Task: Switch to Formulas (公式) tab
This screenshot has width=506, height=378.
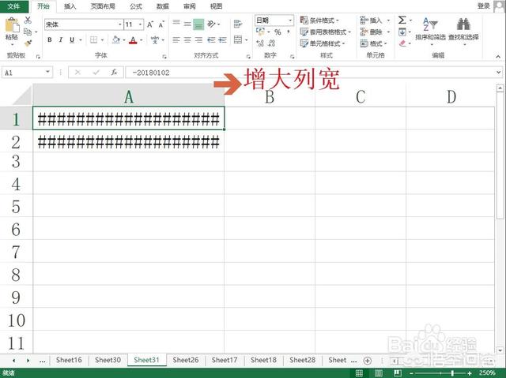Action: coord(136,6)
